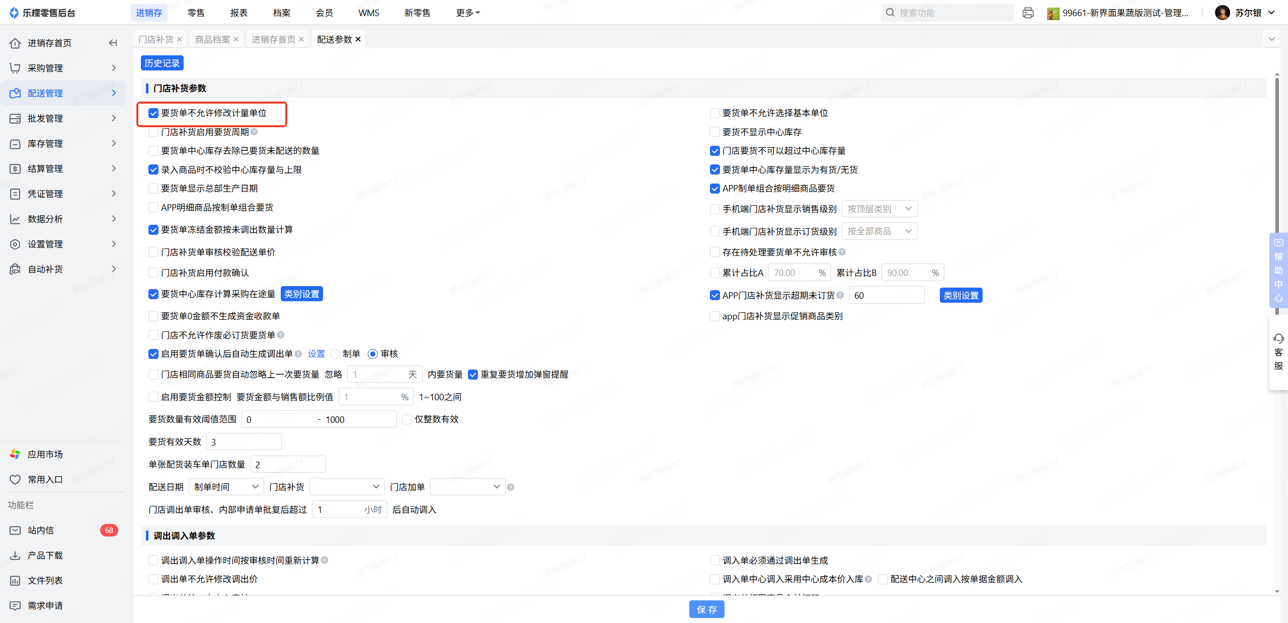The height and width of the screenshot is (623, 1288).
Task: Expand the 更多 top menu
Action: coord(467,13)
